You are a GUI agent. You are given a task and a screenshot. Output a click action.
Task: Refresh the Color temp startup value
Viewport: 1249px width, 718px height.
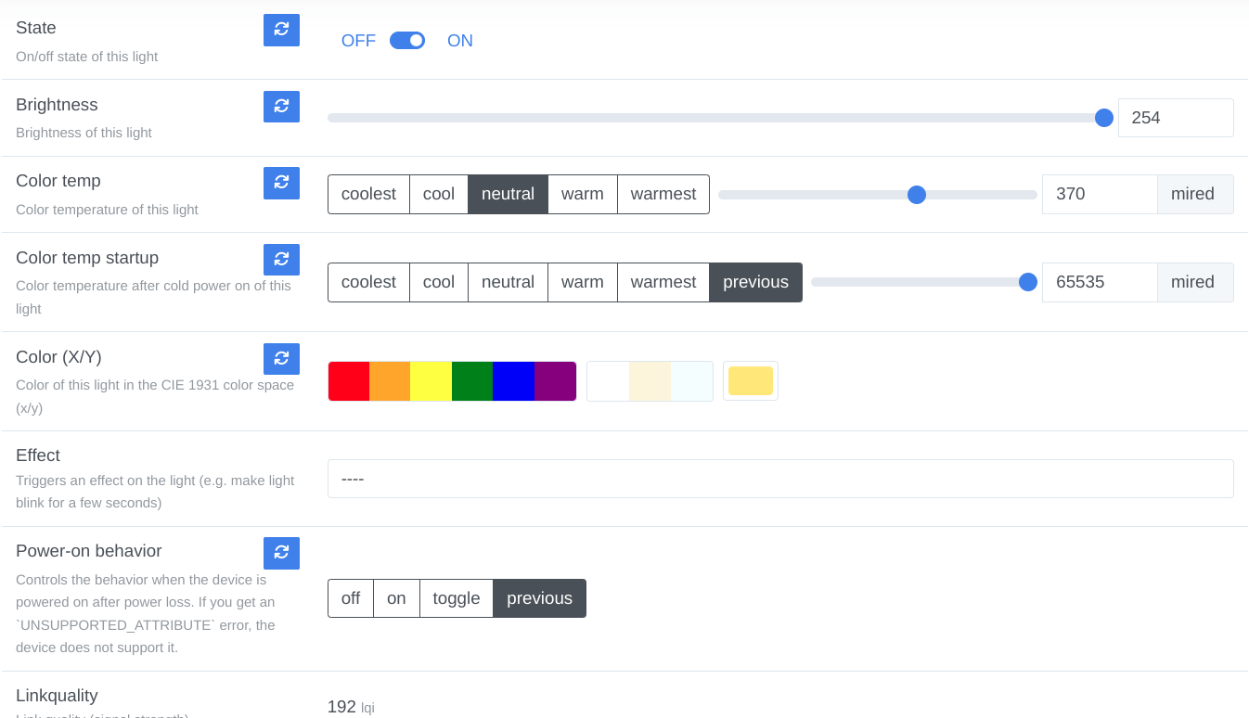pos(281,260)
